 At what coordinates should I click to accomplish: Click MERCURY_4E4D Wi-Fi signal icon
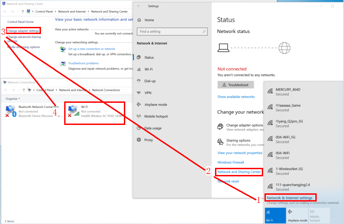(270, 92)
